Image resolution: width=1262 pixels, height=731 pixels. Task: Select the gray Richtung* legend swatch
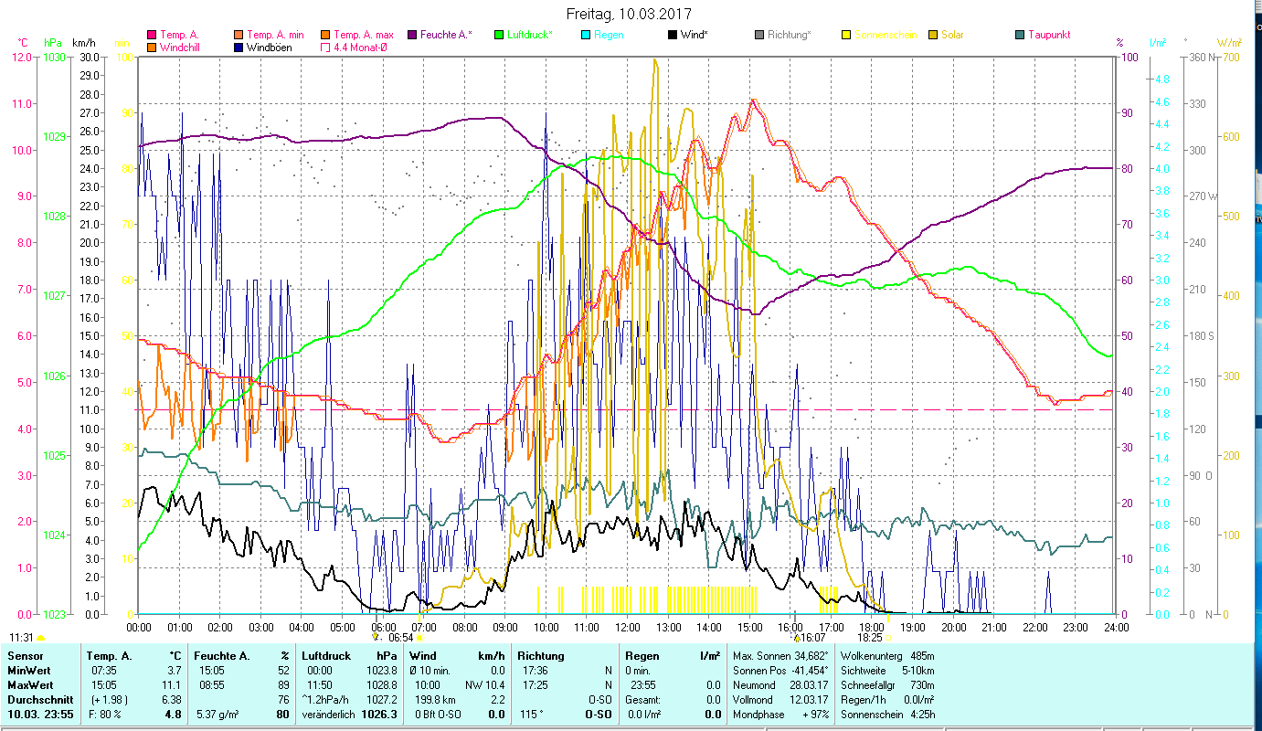click(758, 35)
